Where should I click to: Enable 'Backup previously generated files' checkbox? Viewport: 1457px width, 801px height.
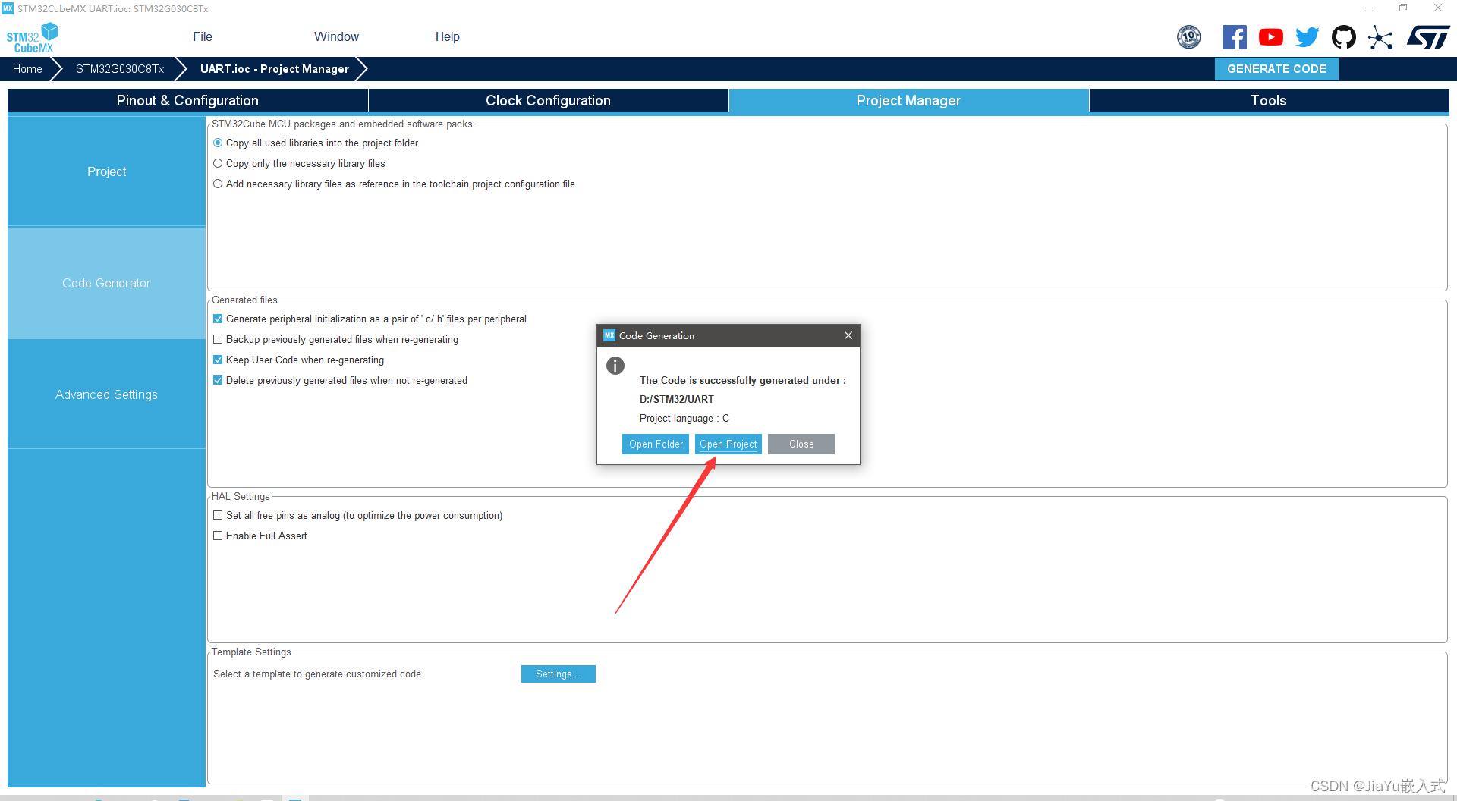[218, 339]
